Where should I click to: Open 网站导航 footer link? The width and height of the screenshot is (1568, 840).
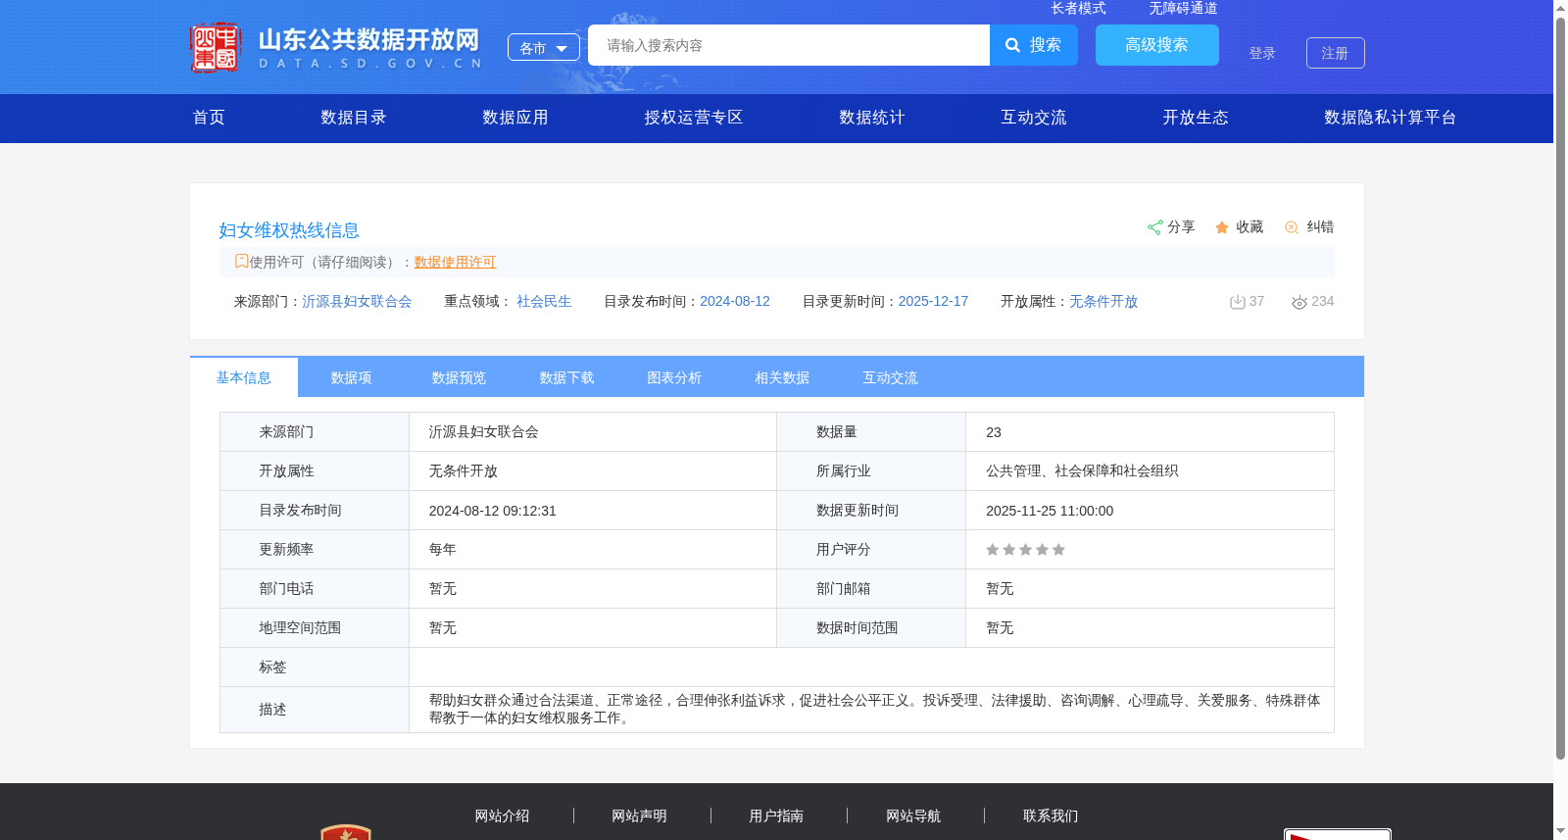(x=913, y=815)
